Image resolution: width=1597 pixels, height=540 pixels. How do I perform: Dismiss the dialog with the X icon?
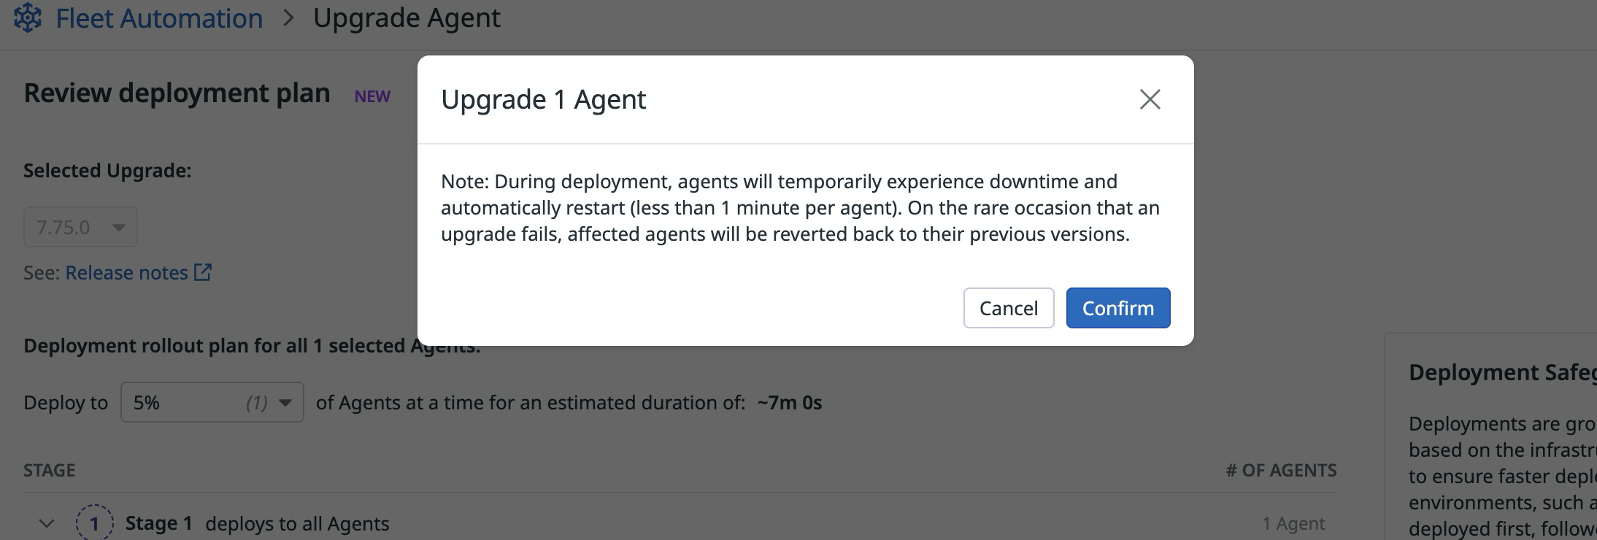click(1150, 99)
